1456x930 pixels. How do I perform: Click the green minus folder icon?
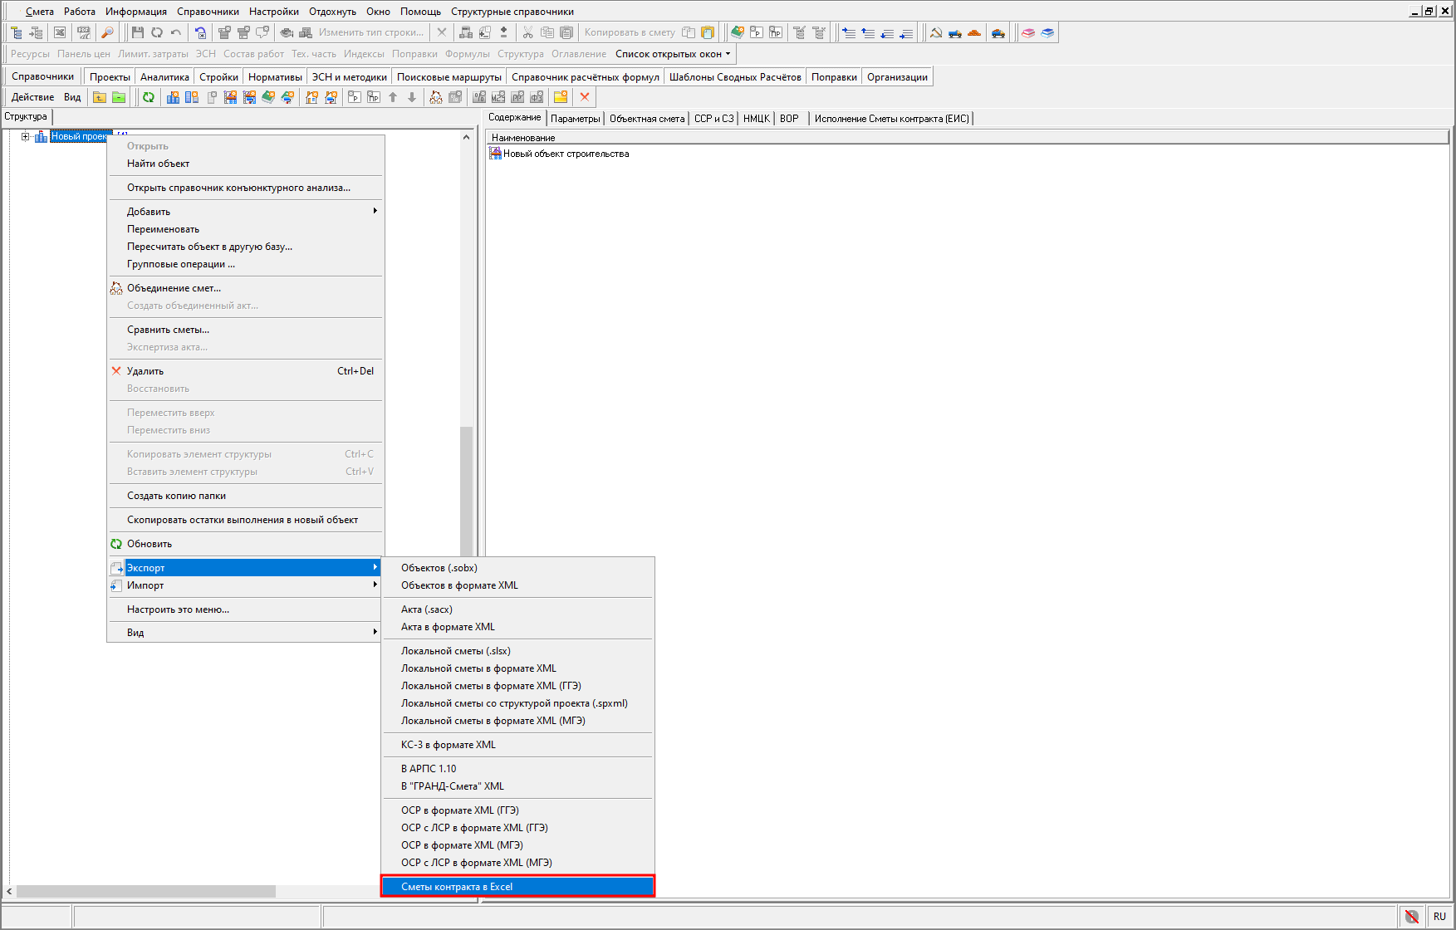(x=119, y=97)
